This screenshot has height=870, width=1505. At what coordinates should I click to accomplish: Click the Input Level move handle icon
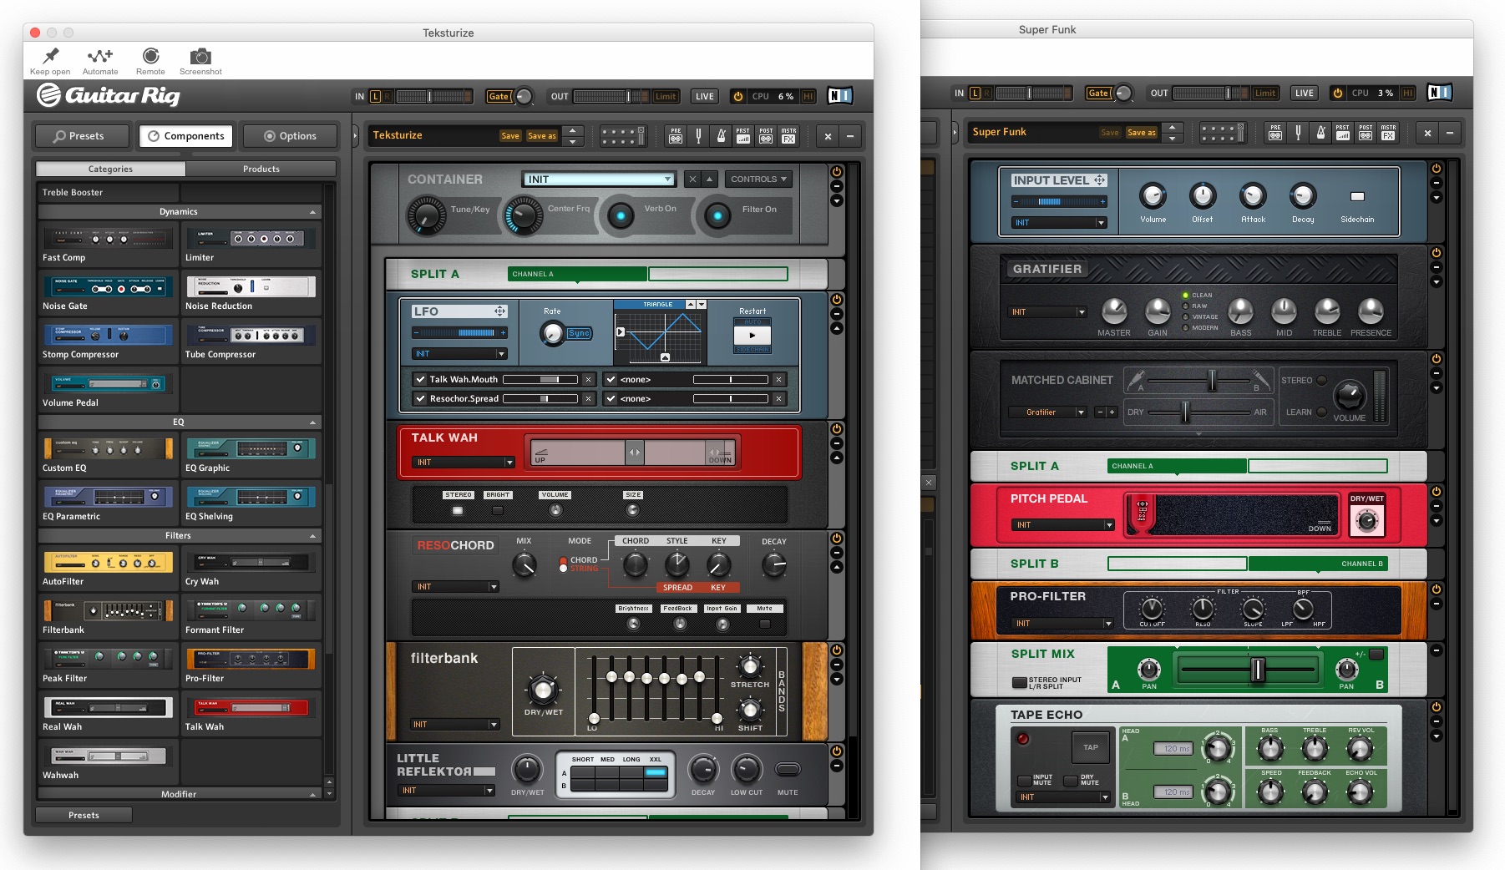[x=1099, y=180]
